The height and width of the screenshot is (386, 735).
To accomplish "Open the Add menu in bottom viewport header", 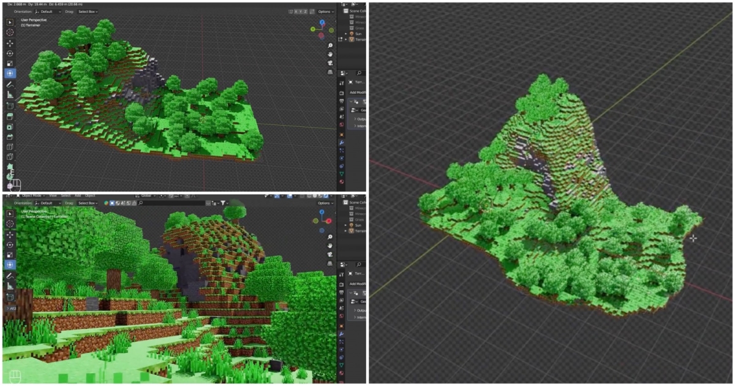I will tap(78, 195).
